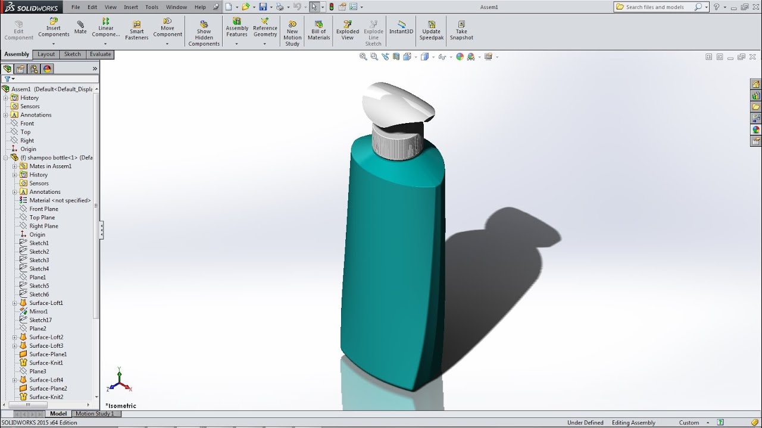
Task: Switch to the Evaluate tab
Action: point(100,54)
